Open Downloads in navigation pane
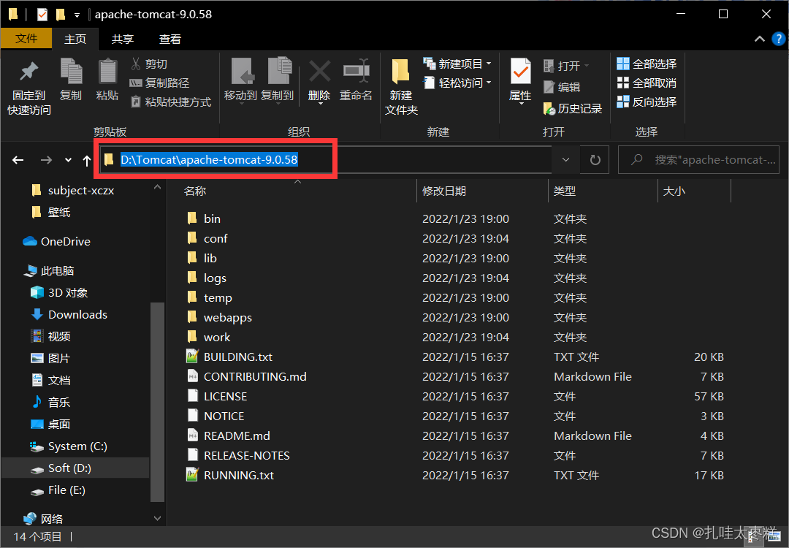Viewport: 789px width, 548px height. point(69,314)
